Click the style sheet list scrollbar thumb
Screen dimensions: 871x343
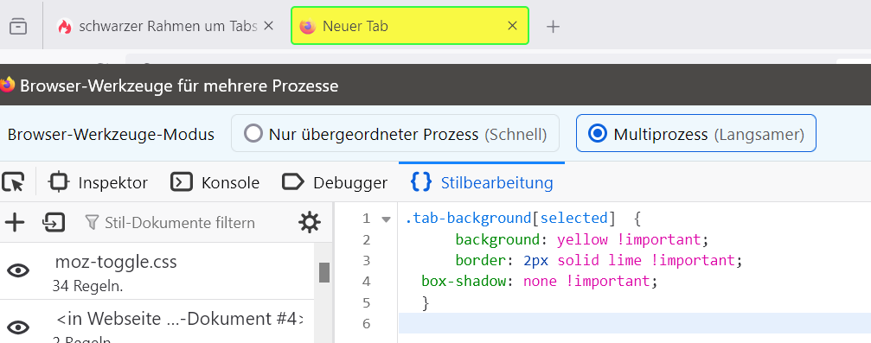point(324,272)
